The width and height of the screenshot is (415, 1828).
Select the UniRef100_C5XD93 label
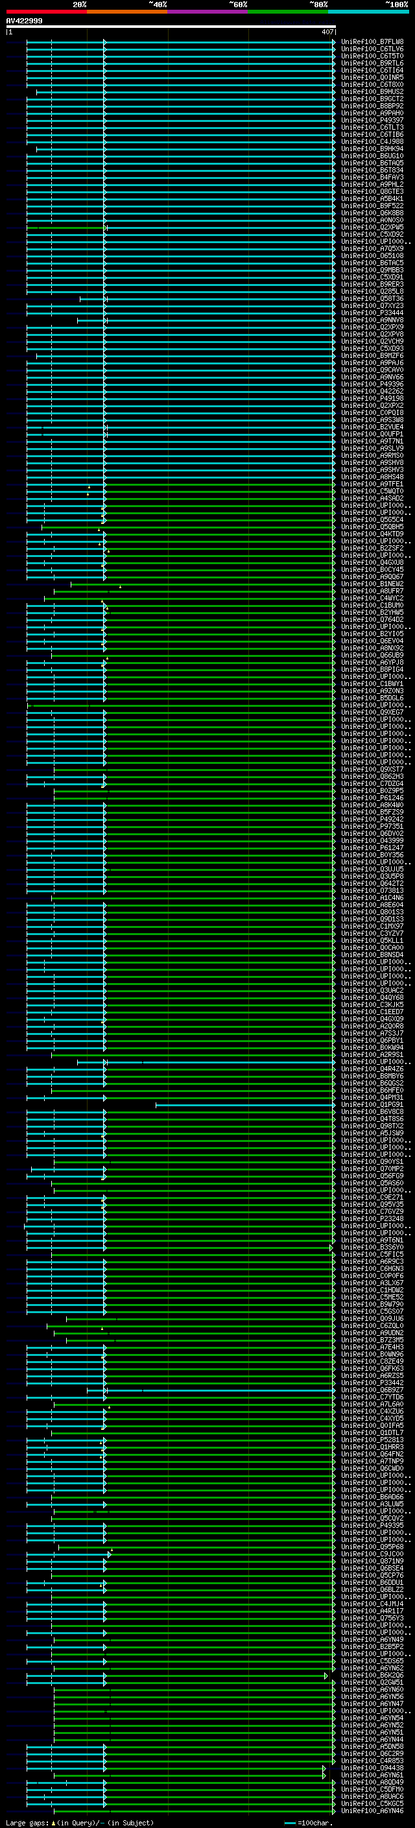pos(372,348)
